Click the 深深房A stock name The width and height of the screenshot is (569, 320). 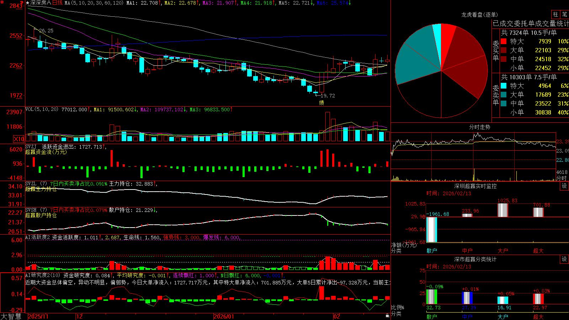[41, 3]
